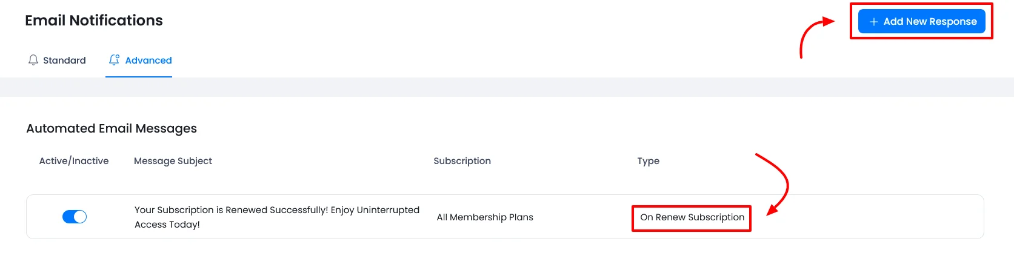Open the Subscription is Renewed Successfully message

point(276,217)
